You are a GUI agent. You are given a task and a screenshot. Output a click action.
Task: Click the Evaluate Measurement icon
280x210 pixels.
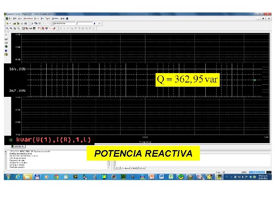tap(43, 28)
